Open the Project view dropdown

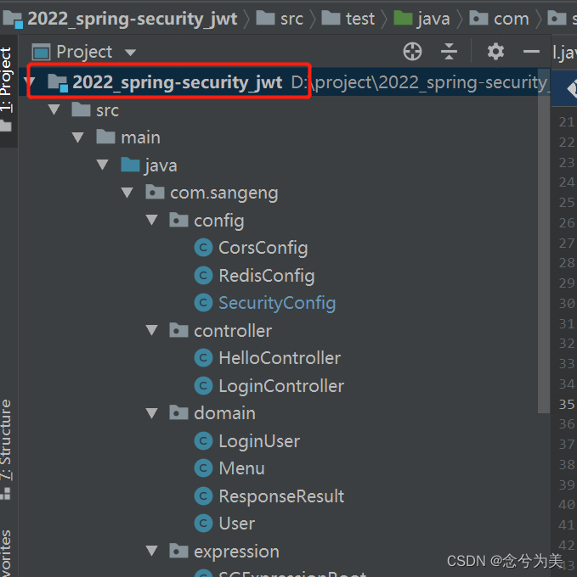tap(130, 53)
